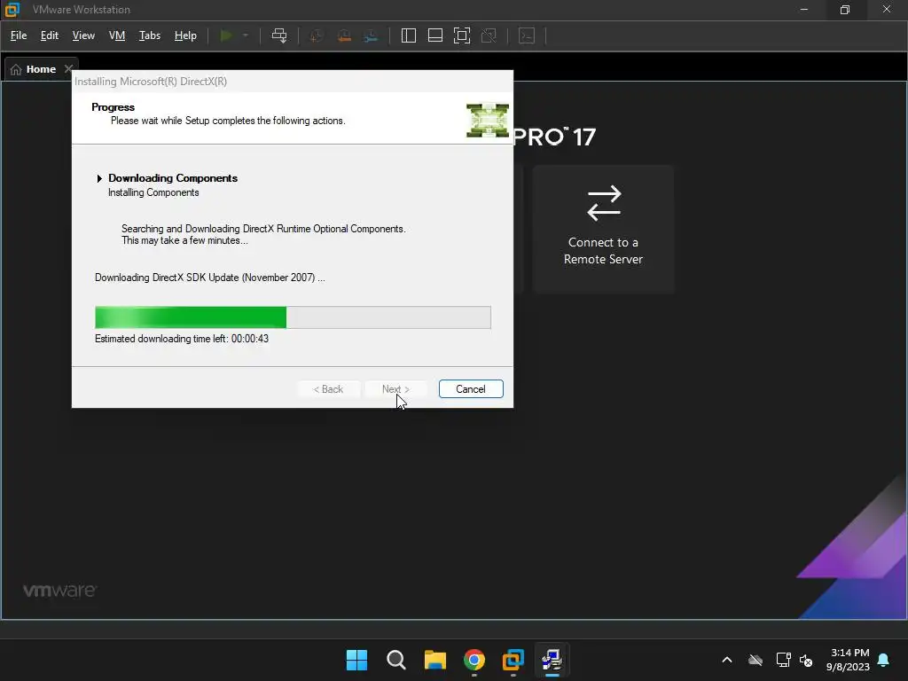This screenshot has height=681, width=908.
Task: Click the Downloading Components arrow marker
Action: click(99, 178)
